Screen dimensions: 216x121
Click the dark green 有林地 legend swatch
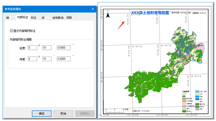[184, 111]
